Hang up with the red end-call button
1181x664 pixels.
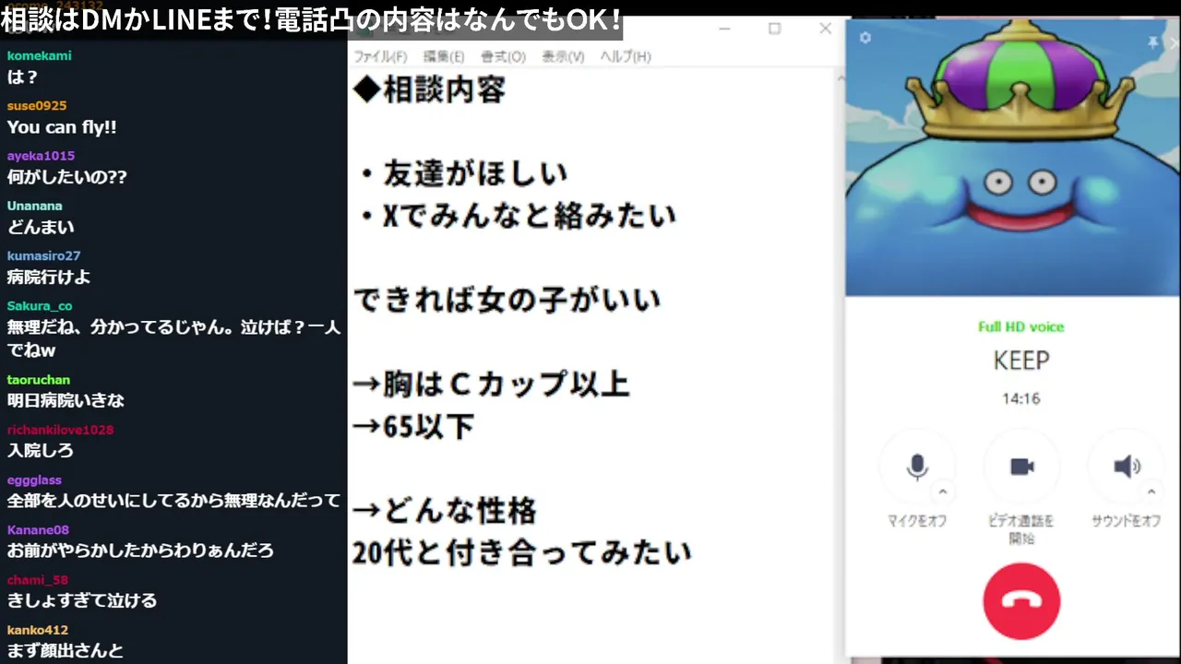(x=1021, y=600)
